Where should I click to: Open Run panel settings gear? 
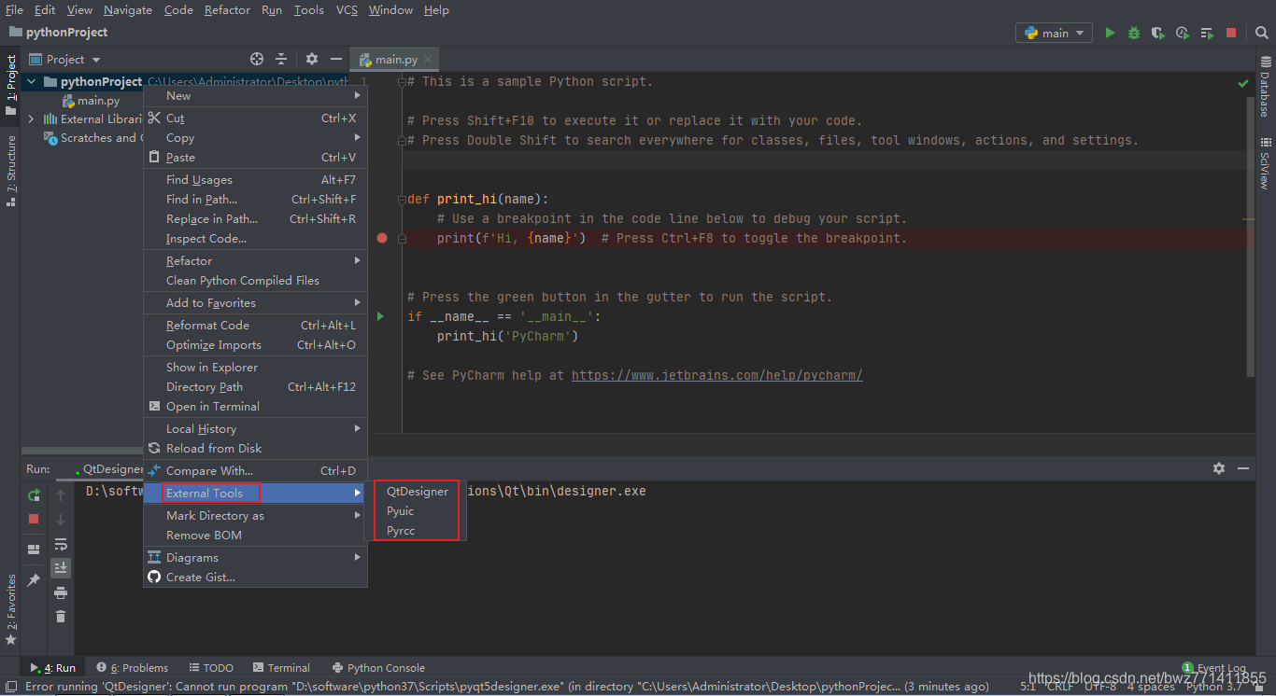click(1219, 468)
